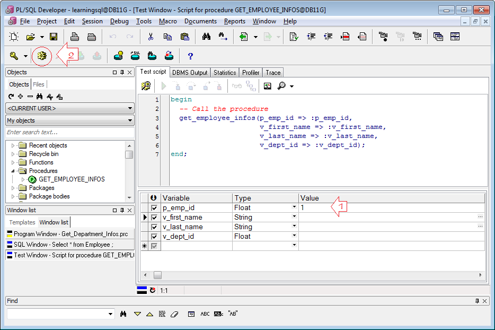Switch to the Profiler tab
The image size is (495, 330).
tap(251, 73)
